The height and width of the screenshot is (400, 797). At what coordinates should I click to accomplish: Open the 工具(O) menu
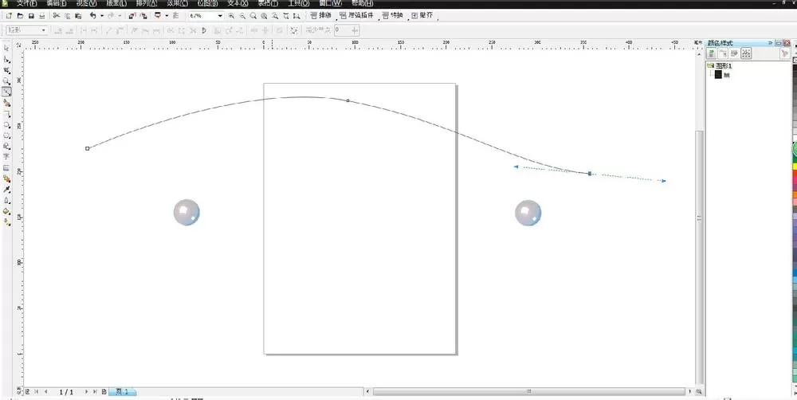(x=298, y=3)
